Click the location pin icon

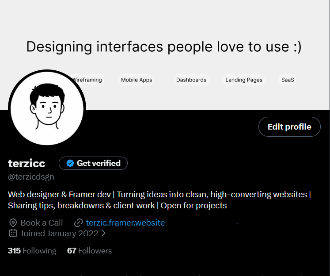[x=13, y=222]
